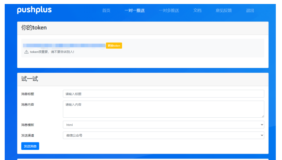Click the pushplus logo
This screenshot has height=160, width=282.
(34, 10)
